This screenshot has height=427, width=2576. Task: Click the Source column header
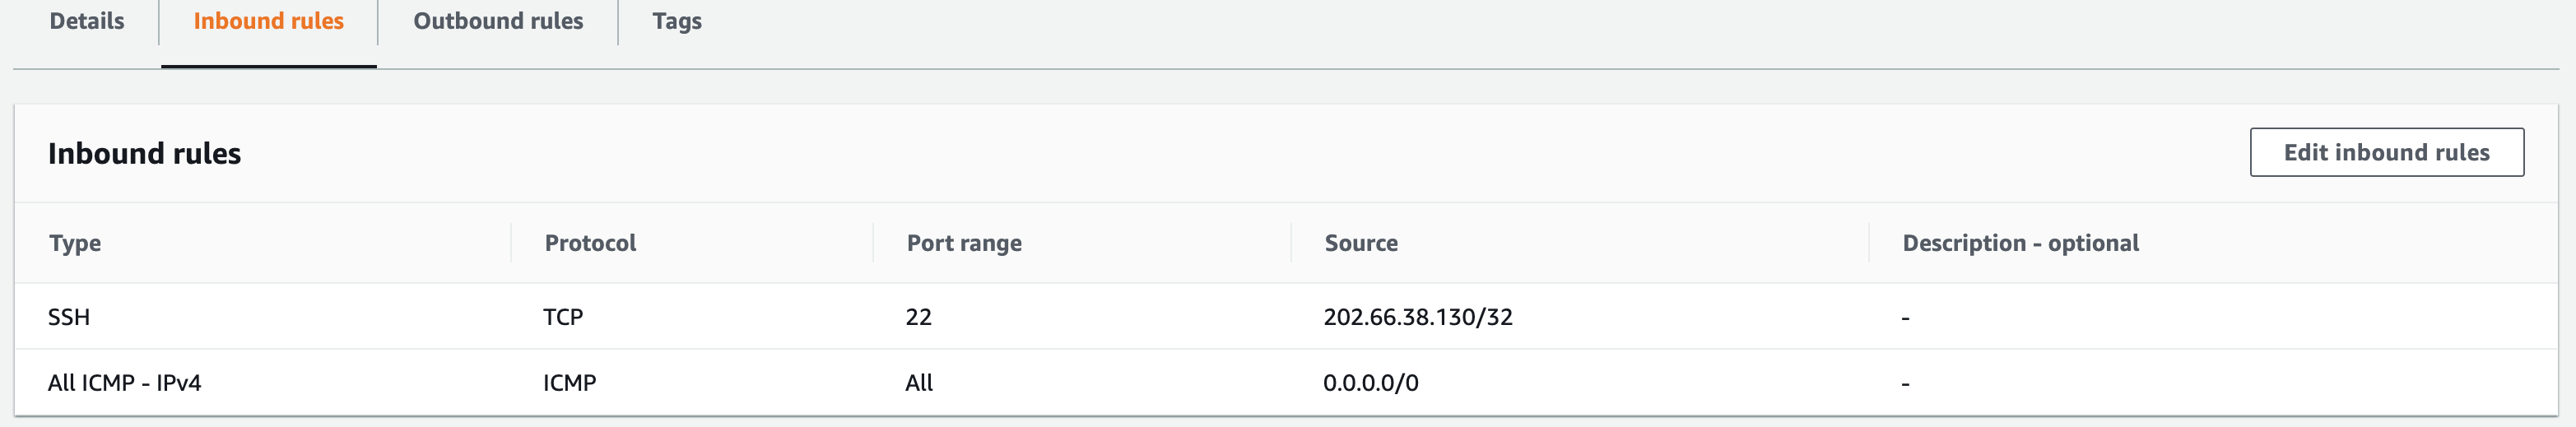1361,243
